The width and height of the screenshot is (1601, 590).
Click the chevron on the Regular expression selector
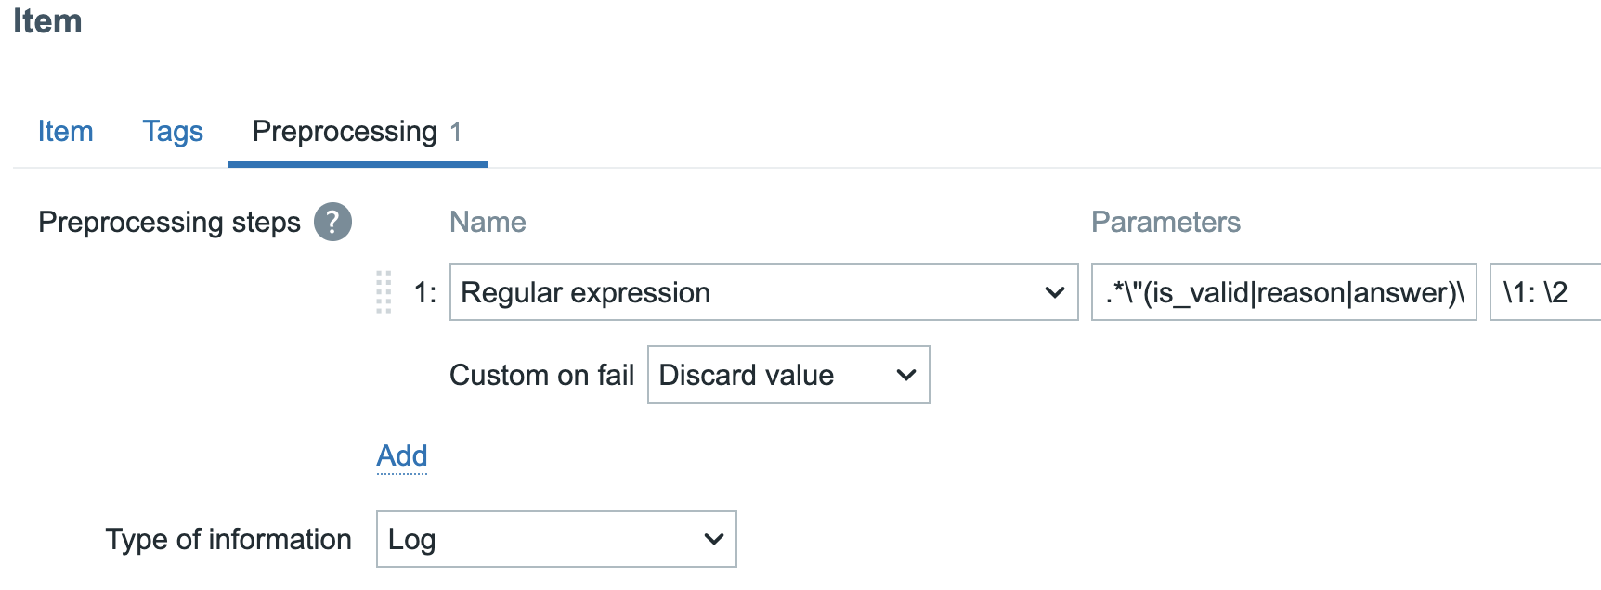click(x=1054, y=292)
